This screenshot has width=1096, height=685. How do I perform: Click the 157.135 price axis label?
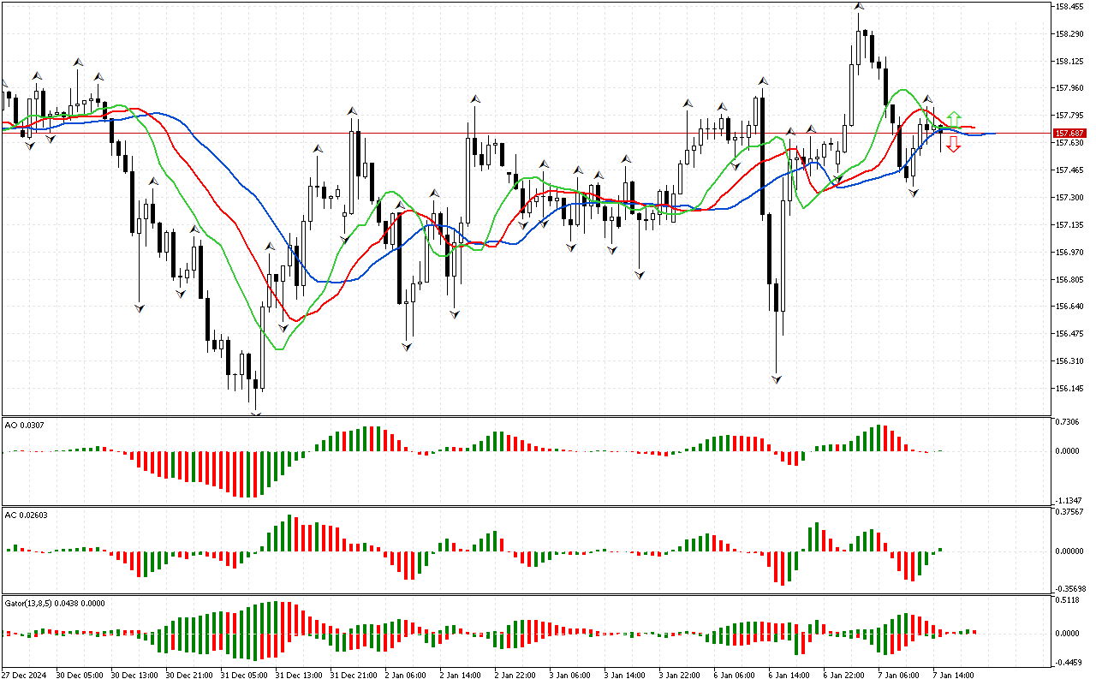[x=1069, y=225]
